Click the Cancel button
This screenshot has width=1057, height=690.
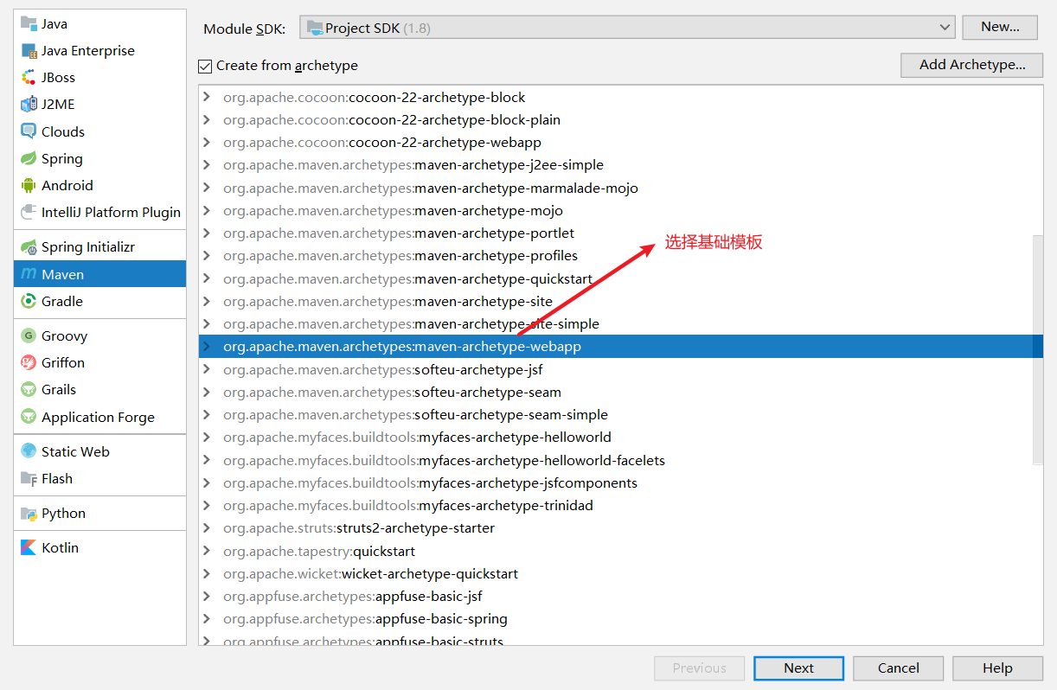point(898,668)
